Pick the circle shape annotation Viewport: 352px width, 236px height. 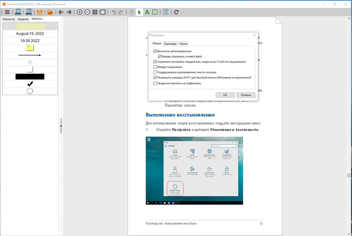[x=30, y=91]
